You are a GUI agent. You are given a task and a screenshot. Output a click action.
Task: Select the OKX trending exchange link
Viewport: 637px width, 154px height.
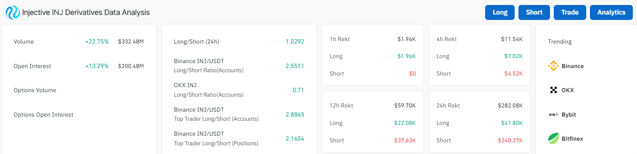click(x=562, y=90)
